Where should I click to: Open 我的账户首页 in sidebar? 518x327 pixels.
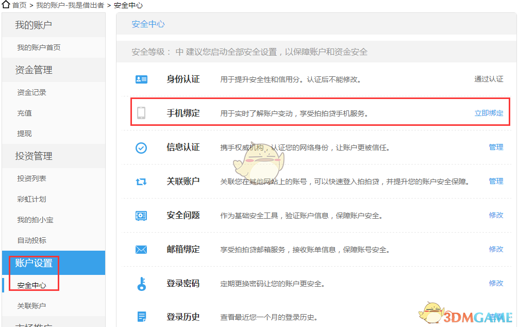tap(39, 47)
